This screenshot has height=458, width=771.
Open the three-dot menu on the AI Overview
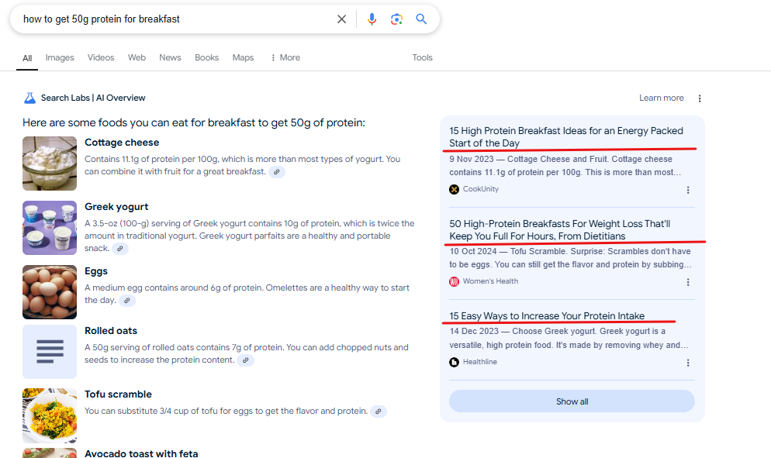[700, 98]
